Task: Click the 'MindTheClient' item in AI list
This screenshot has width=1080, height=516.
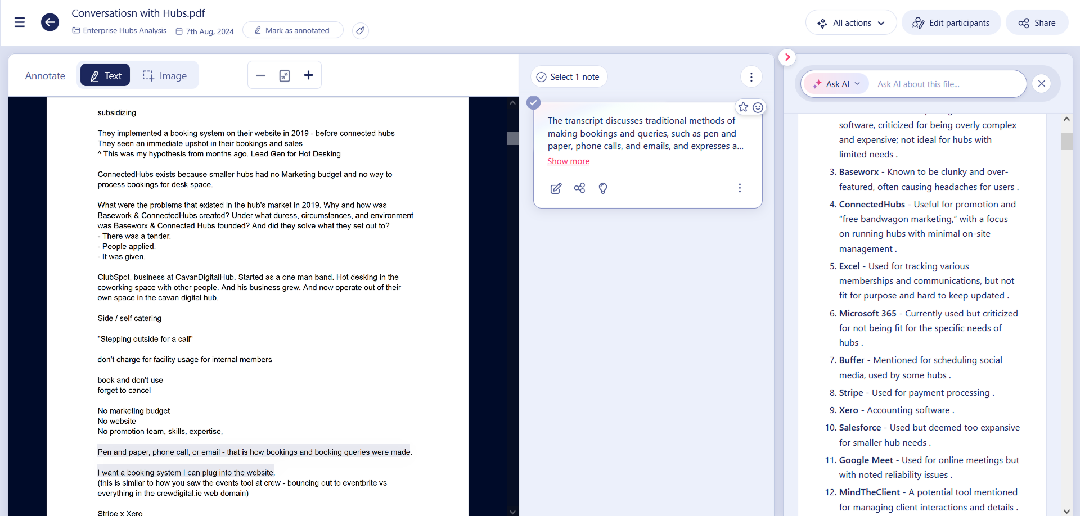Action: (869, 492)
